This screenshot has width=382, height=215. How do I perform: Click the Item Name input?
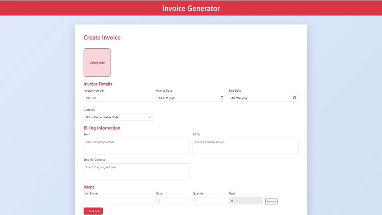point(118,201)
